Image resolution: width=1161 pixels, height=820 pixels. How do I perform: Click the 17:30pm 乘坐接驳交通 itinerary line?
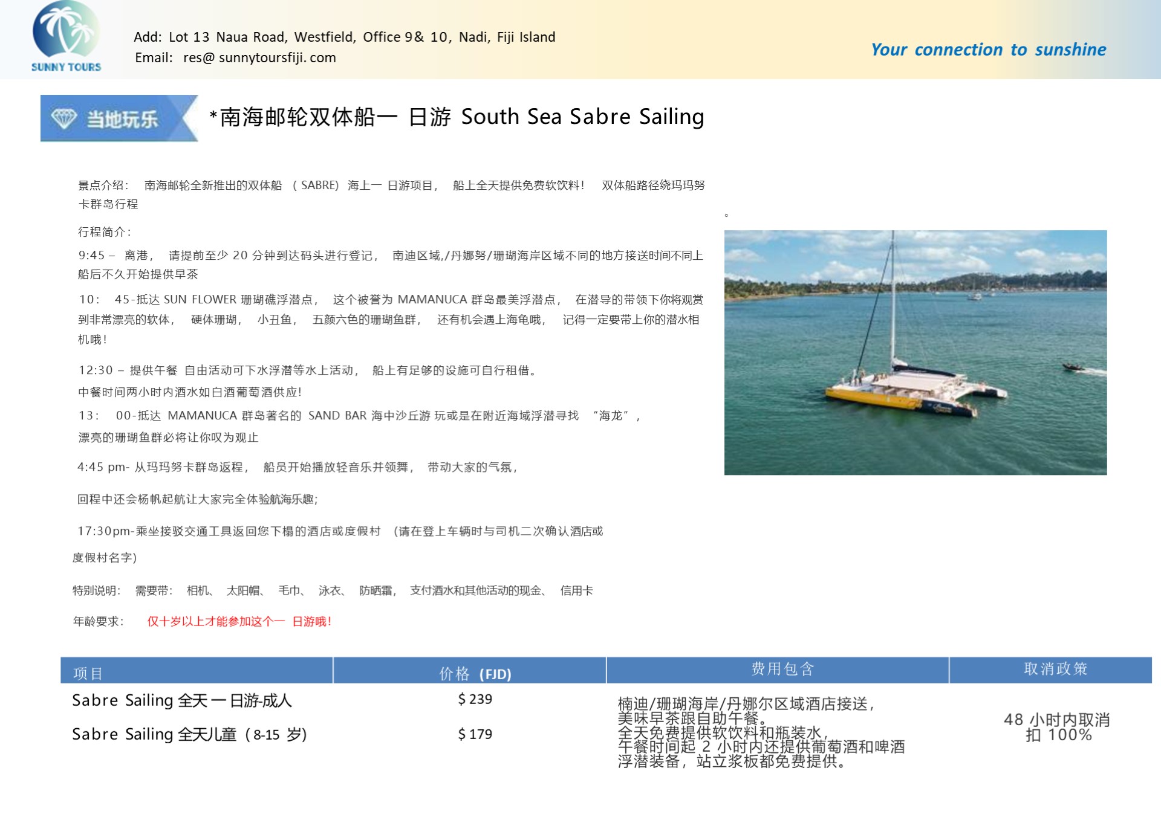coord(340,531)
